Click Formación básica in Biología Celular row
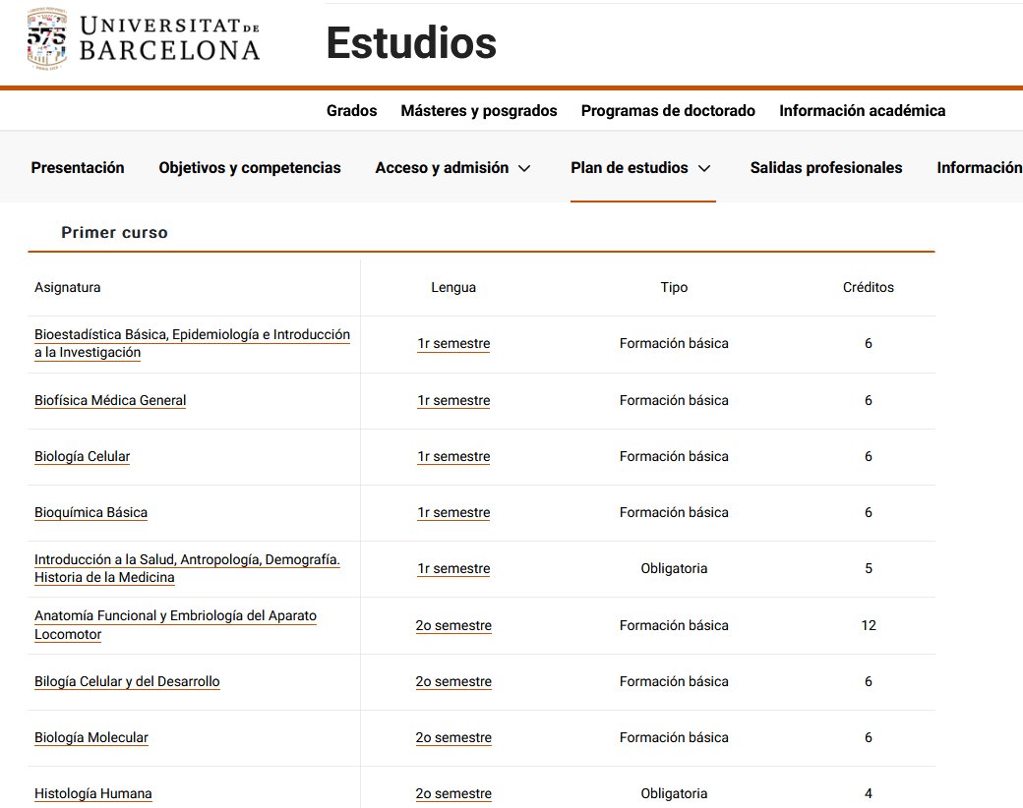The height and width of the screenshot is (808, 1023). pos(674,456)
